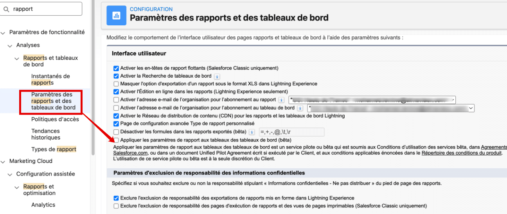Image resolution: width=507 pixels, height=214 pixels.
Task: Uncheck Activer les en-têtes de rapport flottants
Action: (x=116, y=68)
